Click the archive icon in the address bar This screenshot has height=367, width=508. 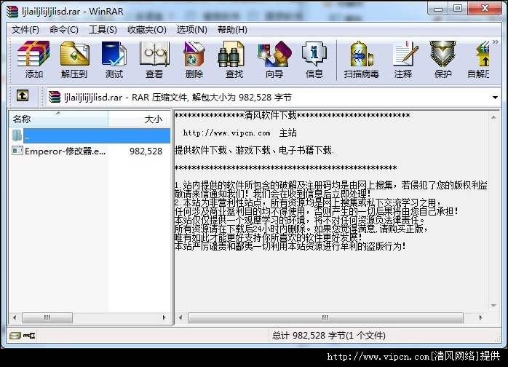pos(55,97)
